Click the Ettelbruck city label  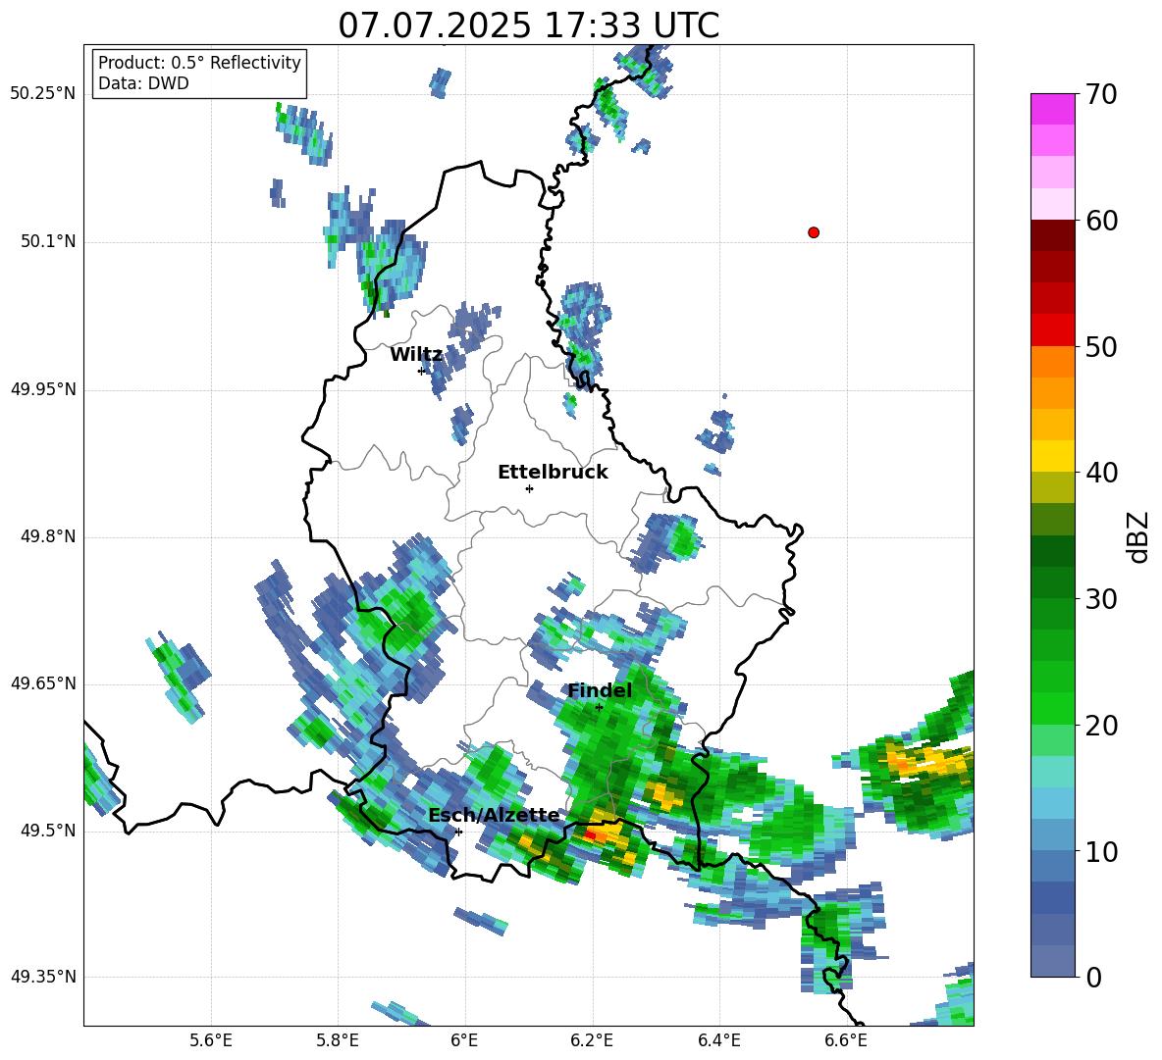pos(553,473)
